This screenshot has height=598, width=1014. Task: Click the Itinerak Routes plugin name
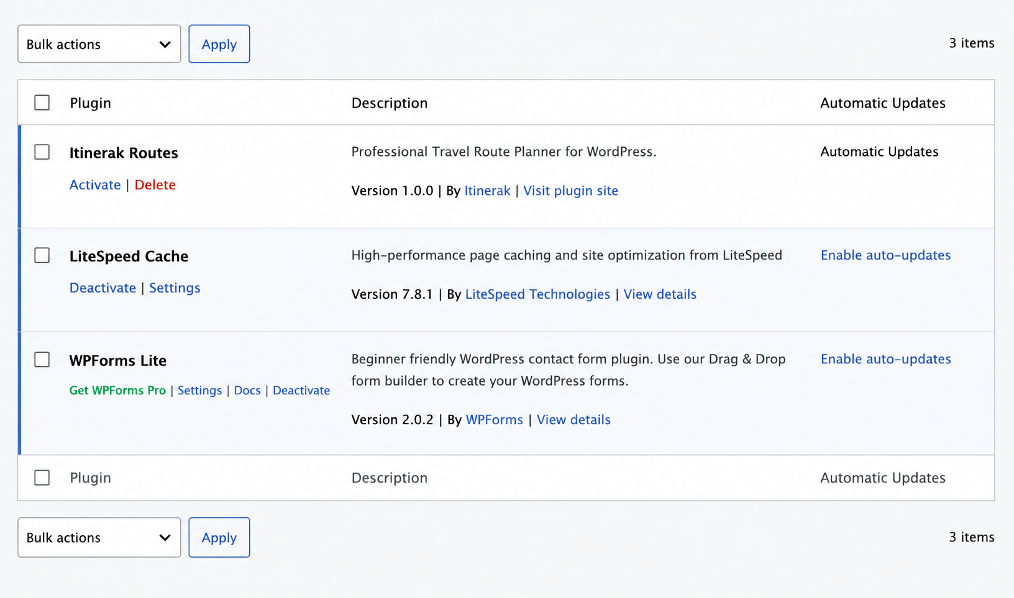(124, 153)
